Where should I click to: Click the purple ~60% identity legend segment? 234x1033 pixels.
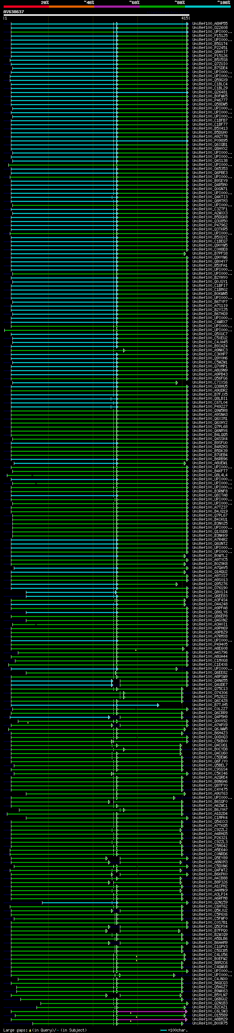[117, 7]
